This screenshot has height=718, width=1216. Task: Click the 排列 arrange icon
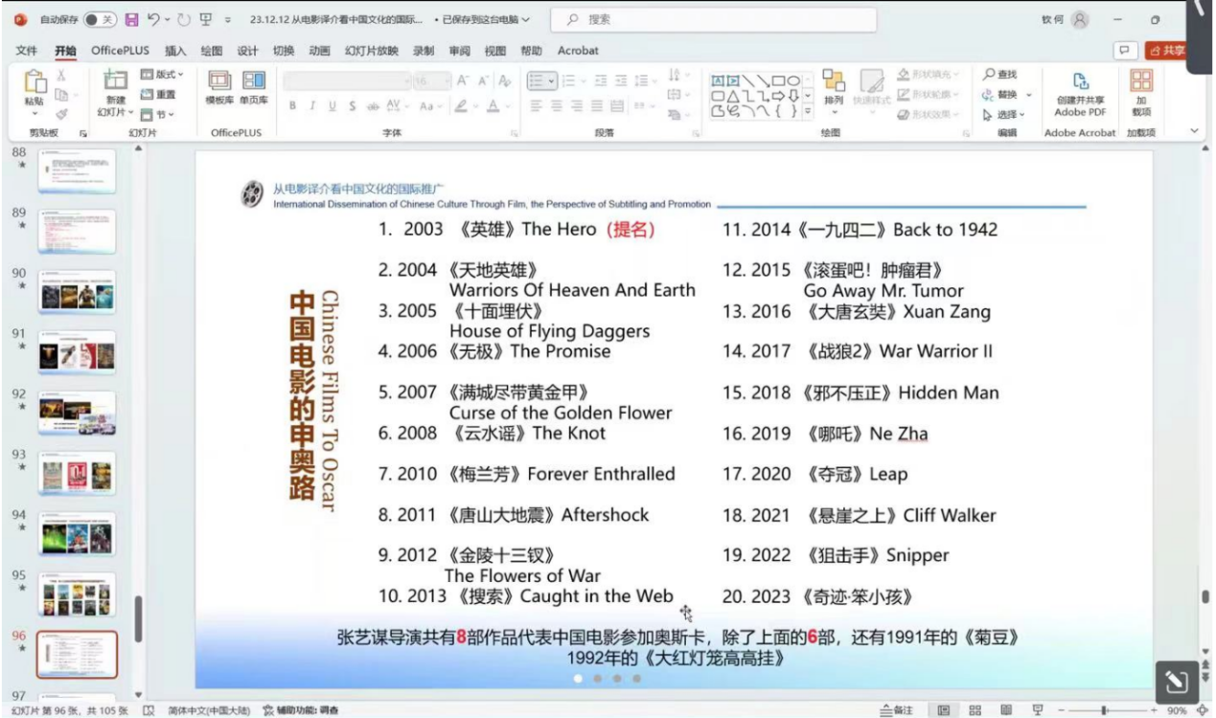[x=834, y=88]
